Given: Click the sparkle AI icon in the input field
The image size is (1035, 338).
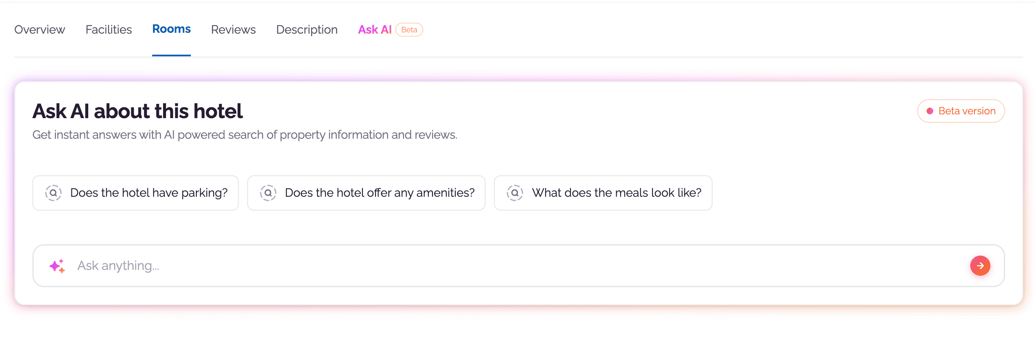Looking at the screenshot, I should point(58,266).
